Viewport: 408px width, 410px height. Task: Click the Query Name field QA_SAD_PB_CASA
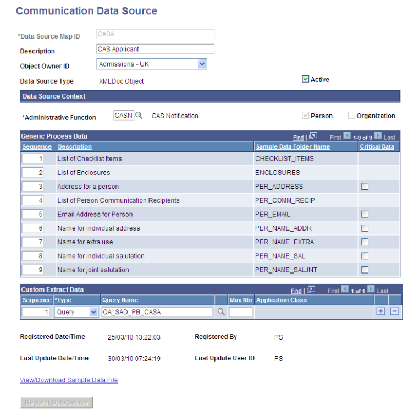[157, 312]
